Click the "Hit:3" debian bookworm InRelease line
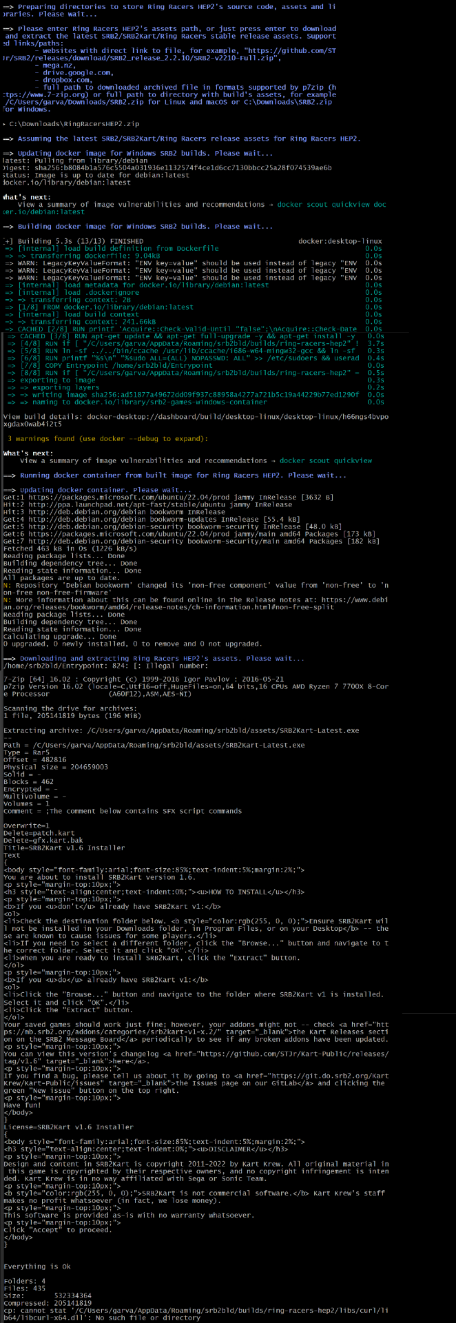 click(114, 512)
